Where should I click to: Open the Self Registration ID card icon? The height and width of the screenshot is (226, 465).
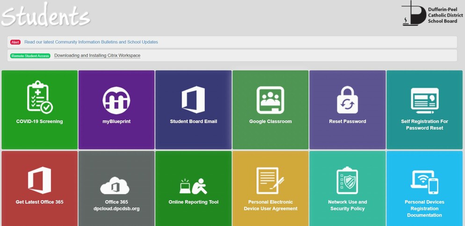(424, 101)
